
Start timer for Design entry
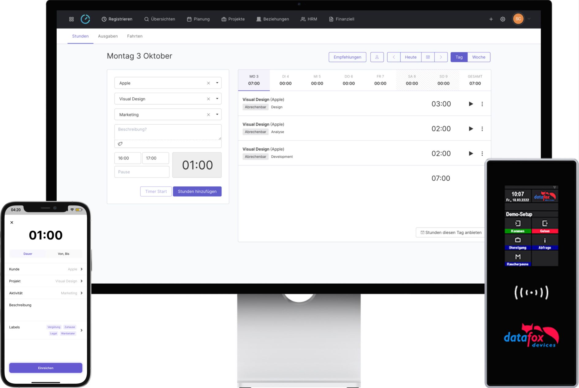471,104
